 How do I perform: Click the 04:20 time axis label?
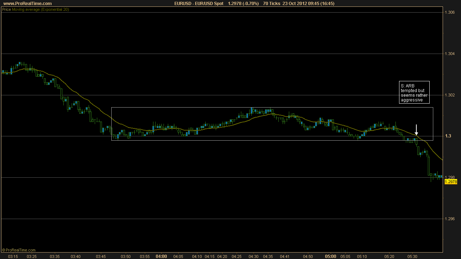pos(222,256)
